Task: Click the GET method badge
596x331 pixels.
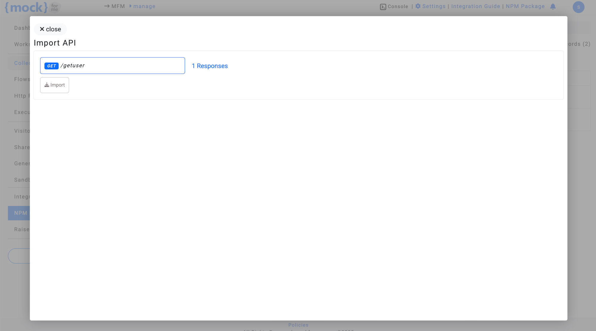Action: pos(51,66)
